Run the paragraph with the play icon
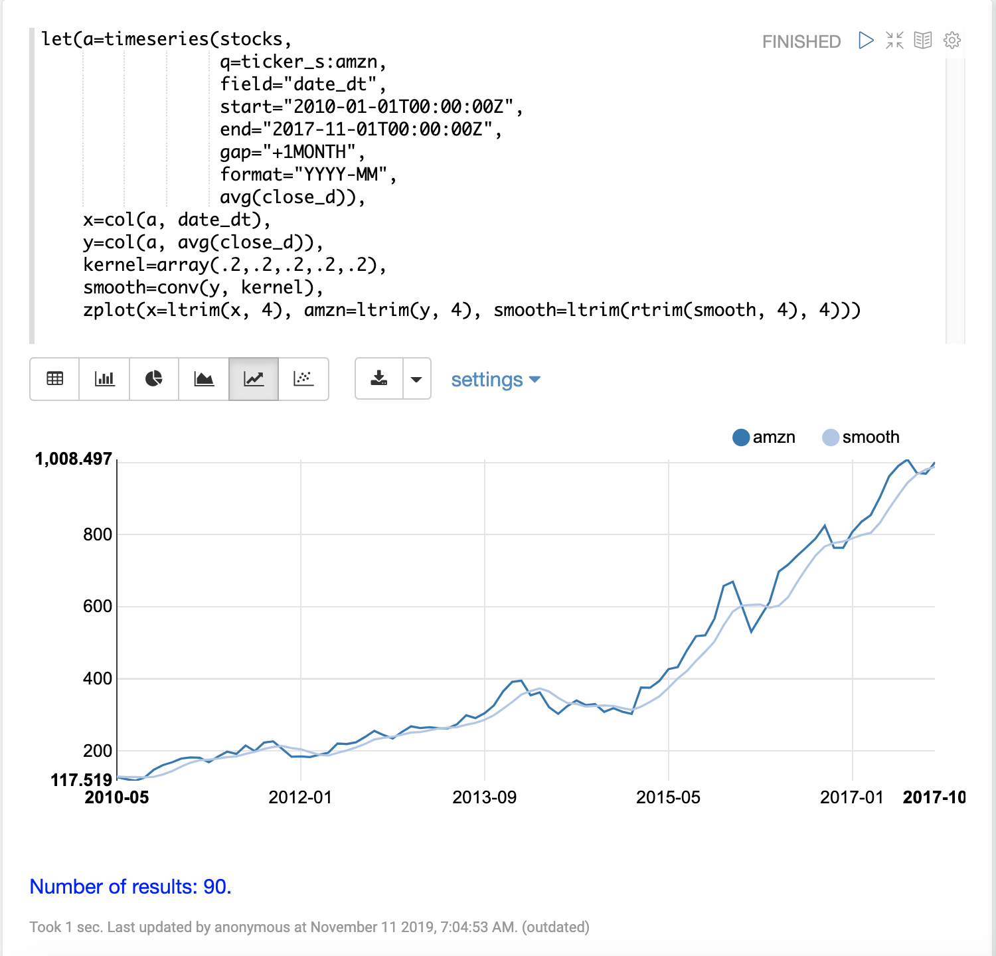 coord(866,40)
